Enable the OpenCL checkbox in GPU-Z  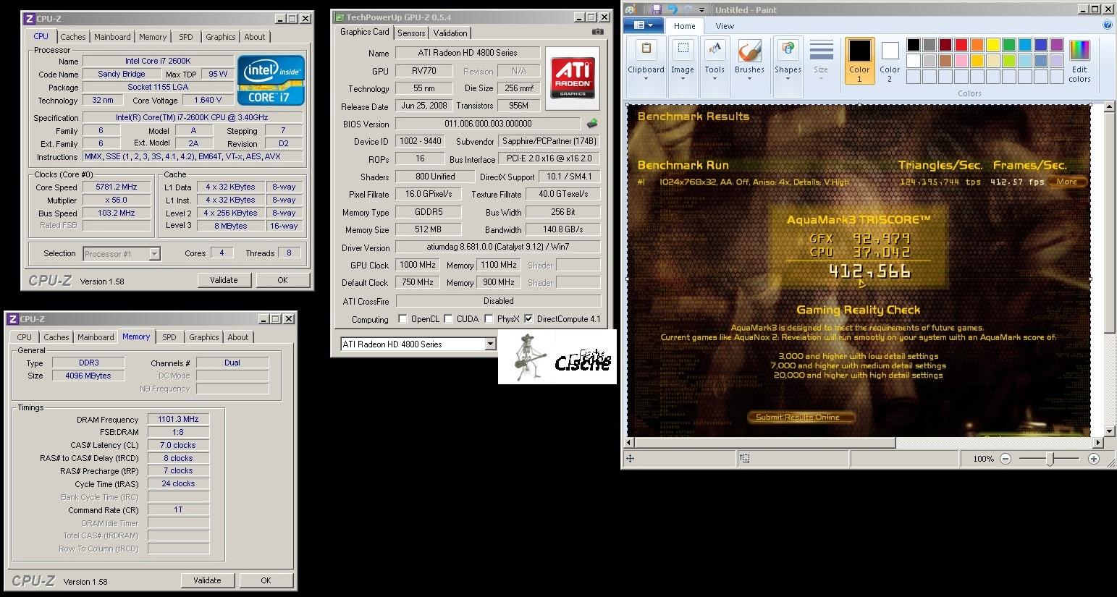click(402, 319)
